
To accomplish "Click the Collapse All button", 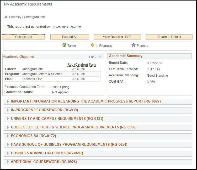I will click(23, 37).
